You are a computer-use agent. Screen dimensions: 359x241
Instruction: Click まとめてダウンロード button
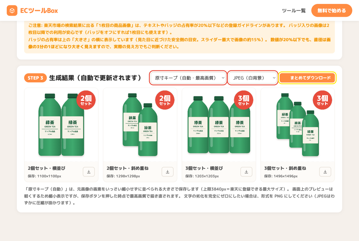pos(307,78)
